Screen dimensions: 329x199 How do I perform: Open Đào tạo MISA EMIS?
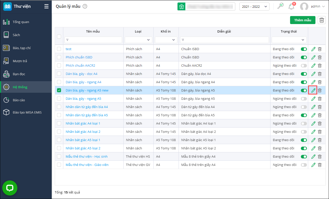click(26, 113)
